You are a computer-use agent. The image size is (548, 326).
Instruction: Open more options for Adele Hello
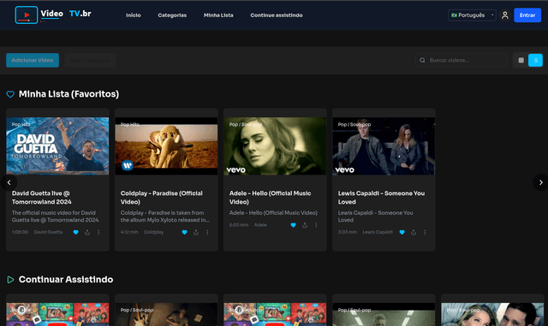pyautogui.click(x=316, y=225)
